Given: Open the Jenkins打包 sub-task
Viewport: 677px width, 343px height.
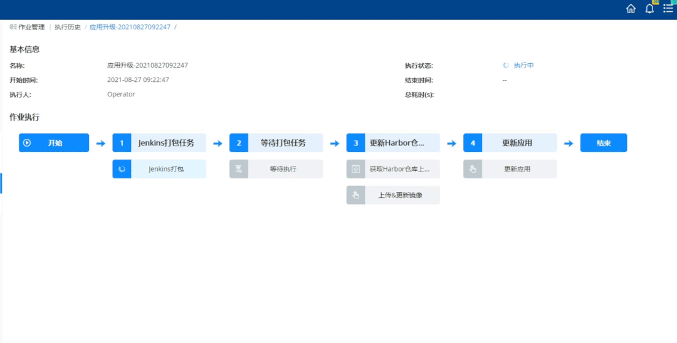Looking at the screenshot, I should point(159,169).
